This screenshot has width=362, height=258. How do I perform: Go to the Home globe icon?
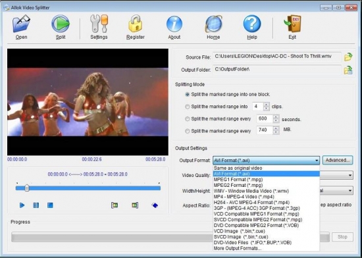coord(213,24)
